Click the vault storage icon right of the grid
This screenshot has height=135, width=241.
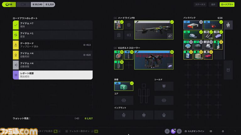[228, 70]
